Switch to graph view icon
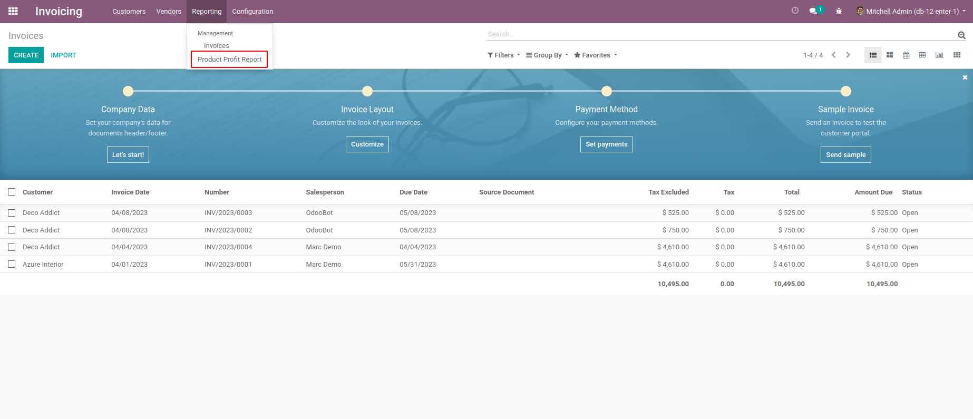This screenshot has width=973, height=419. pyautogui.click(x=939, y=55)
